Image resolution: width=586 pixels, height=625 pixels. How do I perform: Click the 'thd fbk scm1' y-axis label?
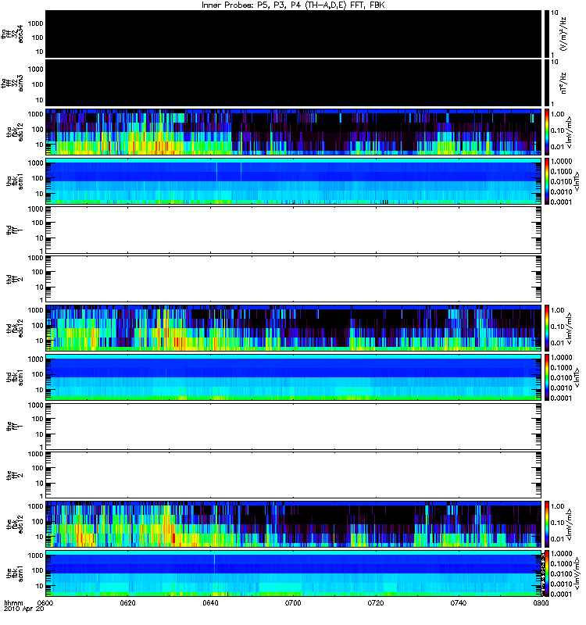click(15, 377)
